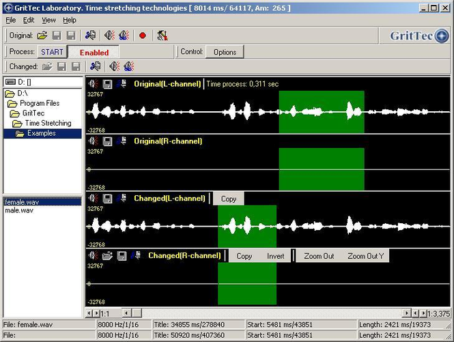The image size is (454, 342).
Task: Click the right zoom arrow beside 1:3,375
Action: (x=424, y=313)
